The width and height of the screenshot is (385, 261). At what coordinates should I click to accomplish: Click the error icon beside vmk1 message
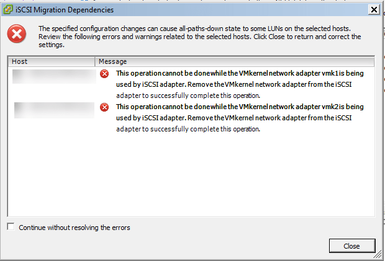[104, 74]
